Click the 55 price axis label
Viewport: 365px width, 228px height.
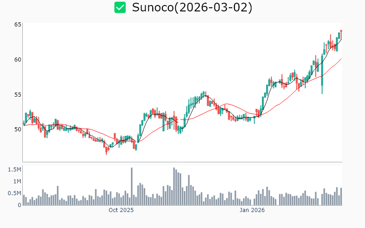click(17, 94)
